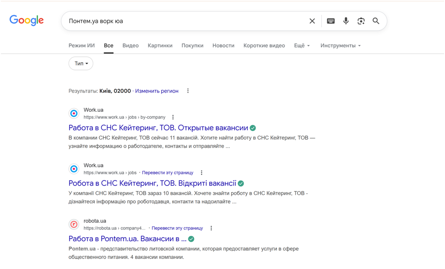Image resolution: width=445 pixels, height=269 pixels.
Task: Open the three-dot menu near Изменить регион
Action: click(x=188, y=91)
